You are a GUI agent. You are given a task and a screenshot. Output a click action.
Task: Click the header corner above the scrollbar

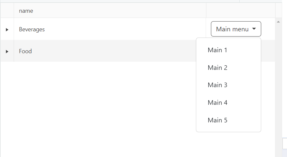pos(279,11)
